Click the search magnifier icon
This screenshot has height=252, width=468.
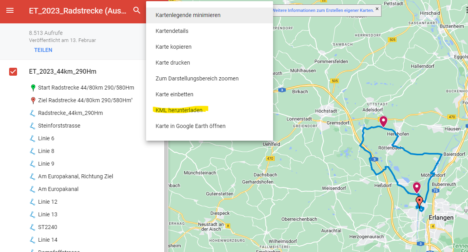coord(137,11)
